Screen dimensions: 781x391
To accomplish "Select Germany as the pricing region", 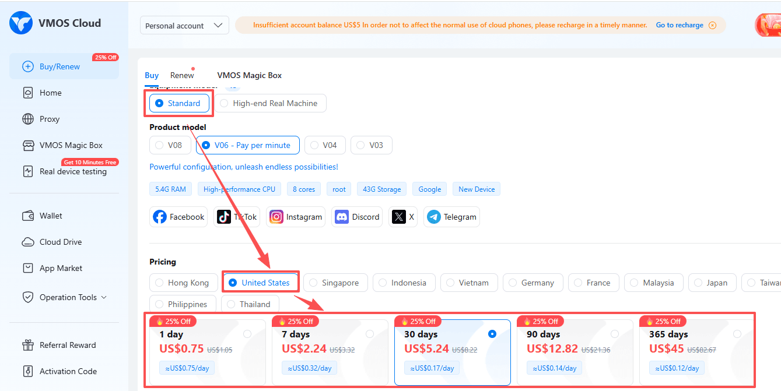I will click(x=533, y=282).
